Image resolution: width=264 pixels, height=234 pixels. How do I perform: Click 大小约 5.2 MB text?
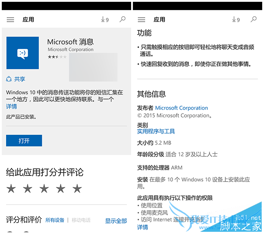click(154, 143)
